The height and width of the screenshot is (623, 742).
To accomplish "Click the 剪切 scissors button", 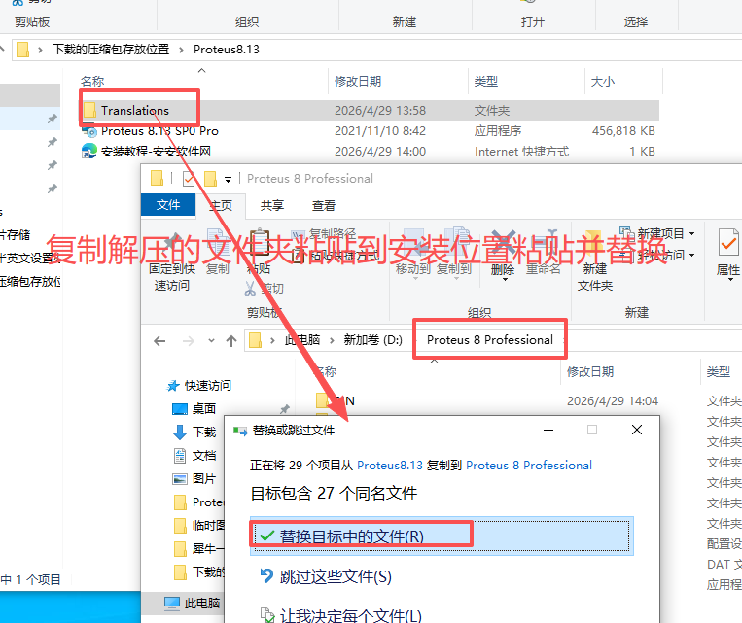I will 265,288.
